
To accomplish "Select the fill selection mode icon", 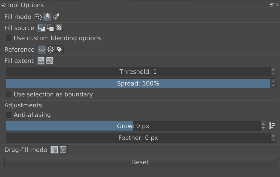I will (39, 17).
